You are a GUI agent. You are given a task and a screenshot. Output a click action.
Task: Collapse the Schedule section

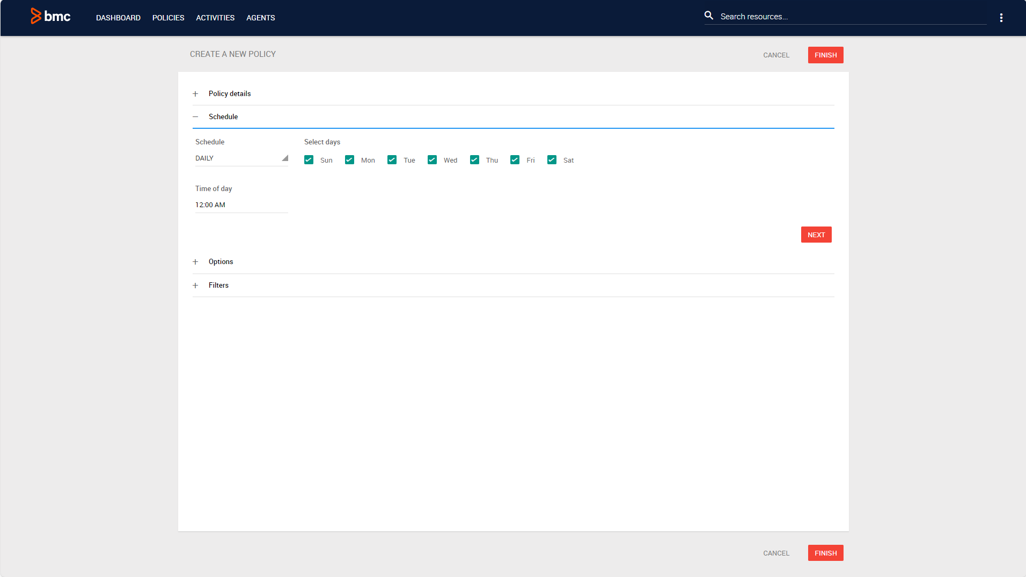[x=196, y=116]
